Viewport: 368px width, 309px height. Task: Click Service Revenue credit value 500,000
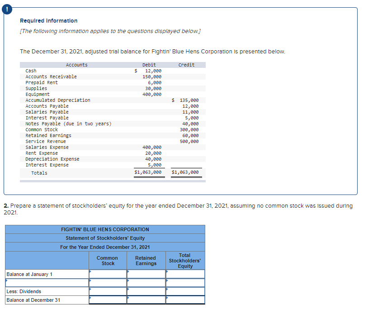[x=189, y=141]
